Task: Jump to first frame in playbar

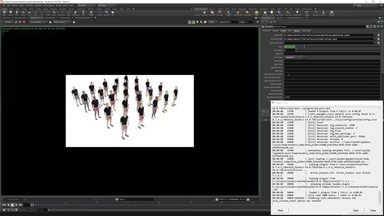Action: click(x=4, y=205)
